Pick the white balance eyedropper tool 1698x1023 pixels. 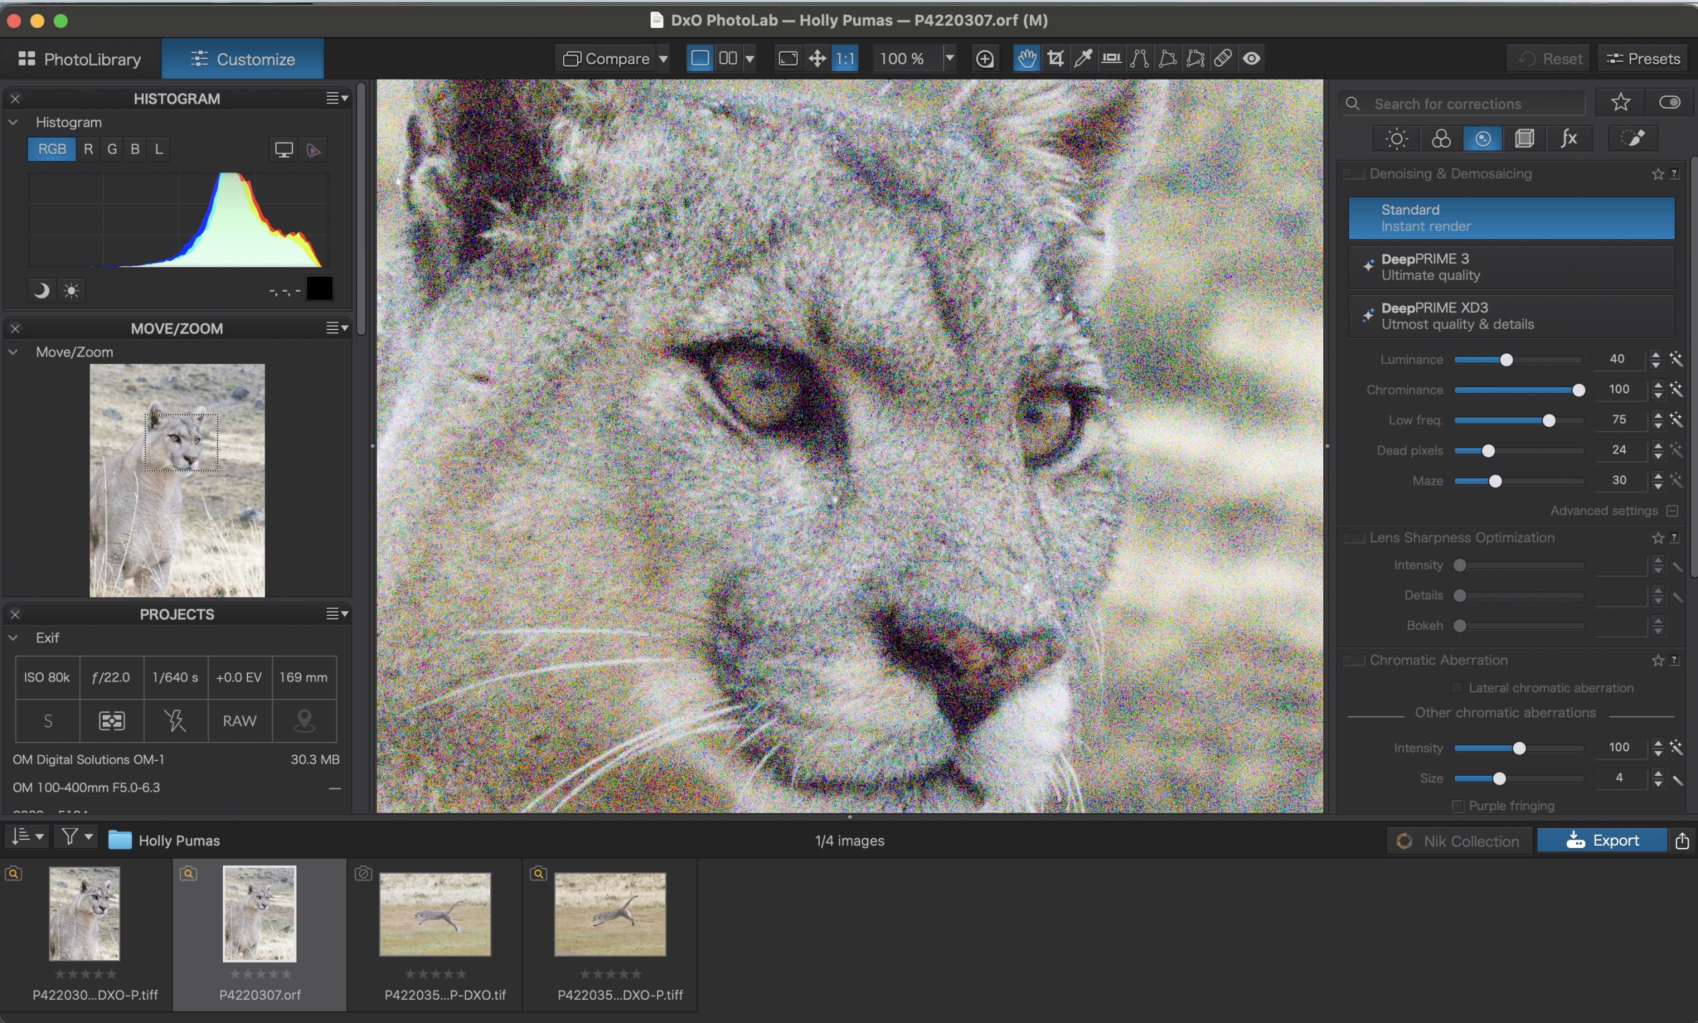tap(1083, 58)
